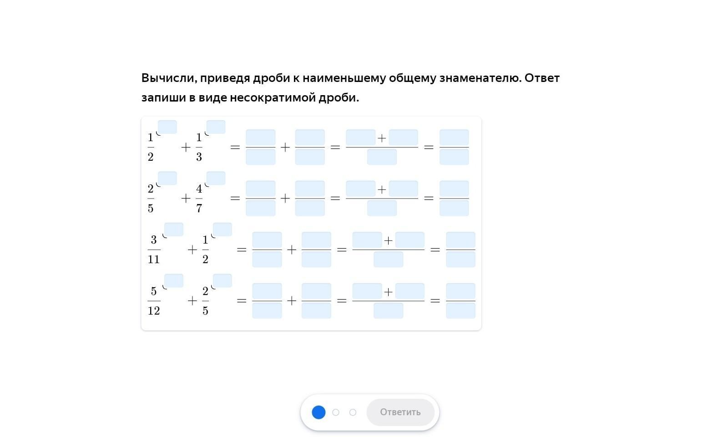This screenshot has width=728, height=437.
Task: Click multiplier box above fraction 1/2 in first row
Action: [167, 127]
